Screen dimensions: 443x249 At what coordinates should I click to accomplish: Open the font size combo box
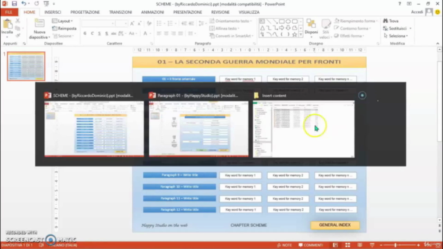click(x=122, y=24)
